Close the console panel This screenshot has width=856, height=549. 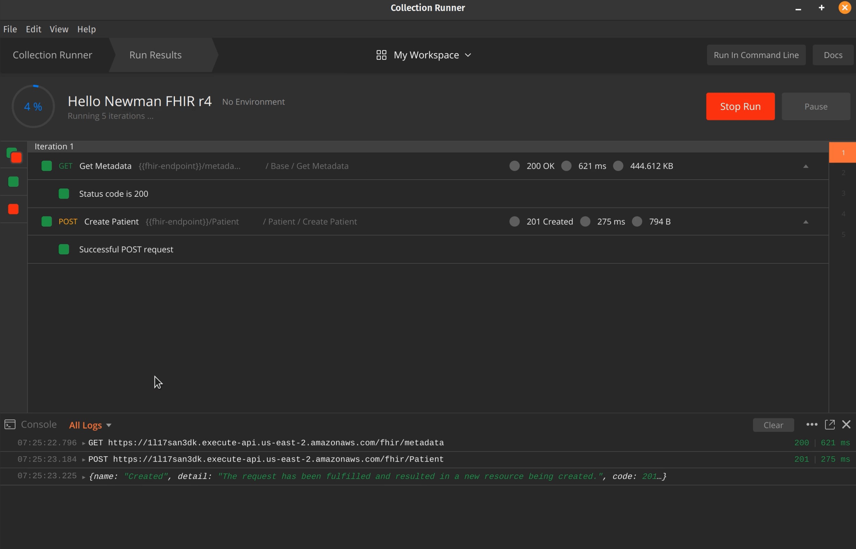846,424
